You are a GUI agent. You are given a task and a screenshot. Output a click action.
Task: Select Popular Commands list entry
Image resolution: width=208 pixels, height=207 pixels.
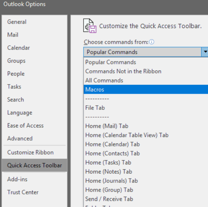[146, 62]
